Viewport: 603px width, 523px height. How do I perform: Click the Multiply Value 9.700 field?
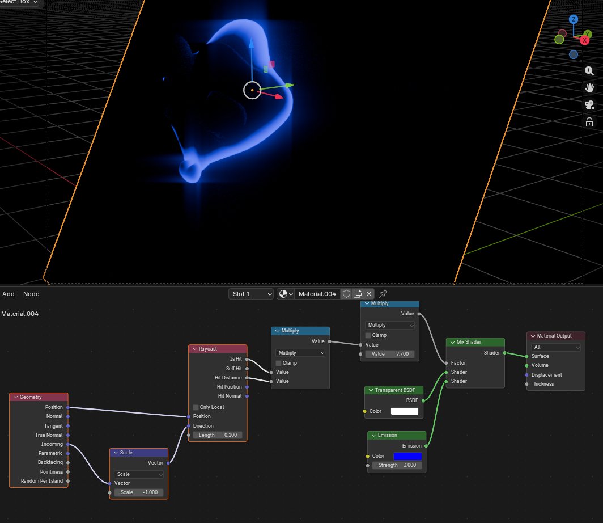tap(390, 354)
